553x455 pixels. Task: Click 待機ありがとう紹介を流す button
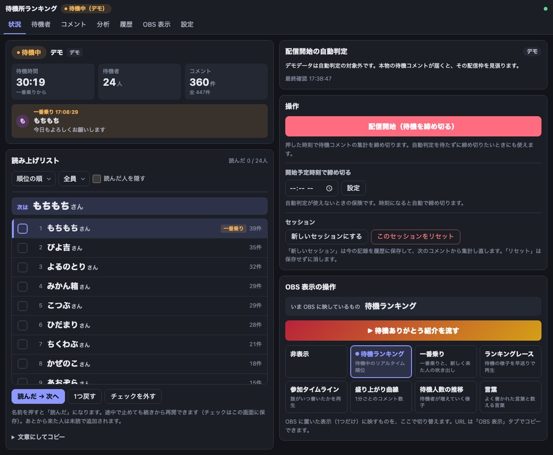[413, 331]
